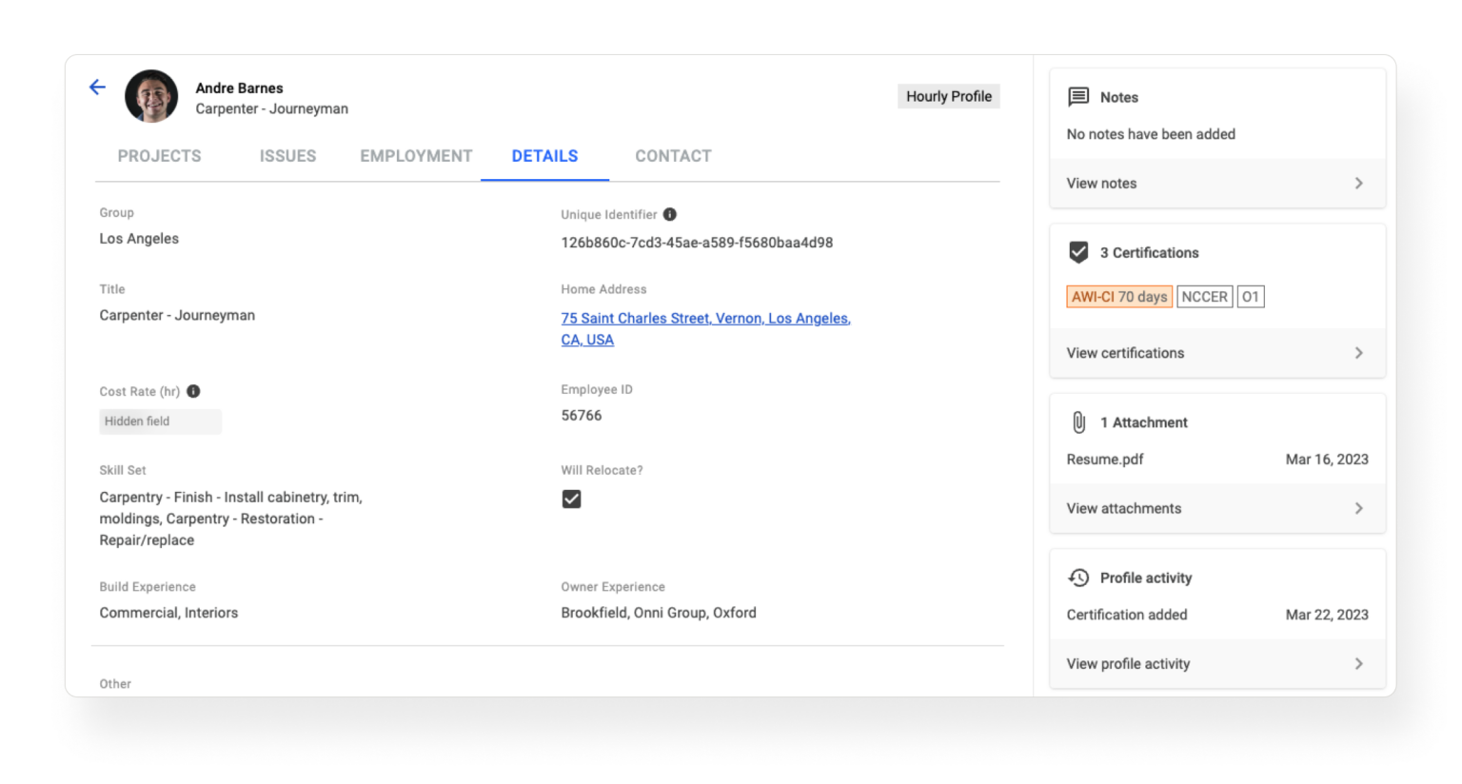This screenshot has height=784, width=1462.
Task: Click the Profile activity history icon
Action: pos(1078,577)
